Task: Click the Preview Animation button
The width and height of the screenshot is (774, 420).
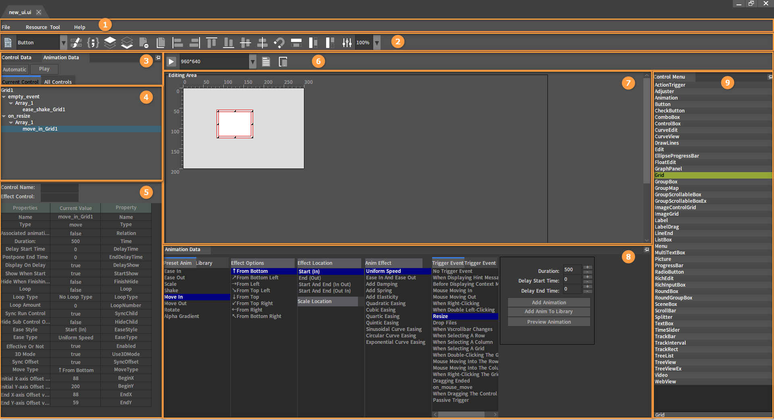Action: [x=549, y=322]
